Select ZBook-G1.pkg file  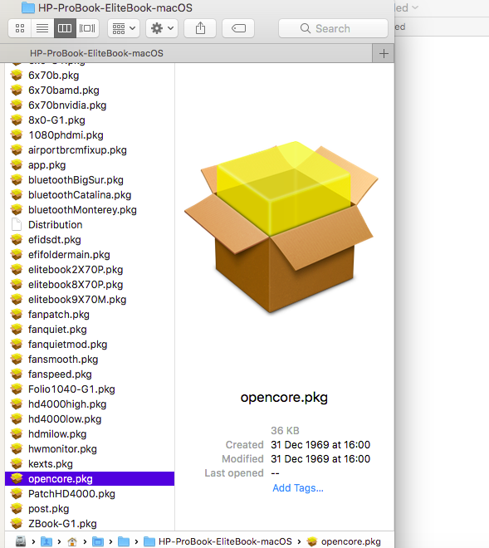point(90,524)
